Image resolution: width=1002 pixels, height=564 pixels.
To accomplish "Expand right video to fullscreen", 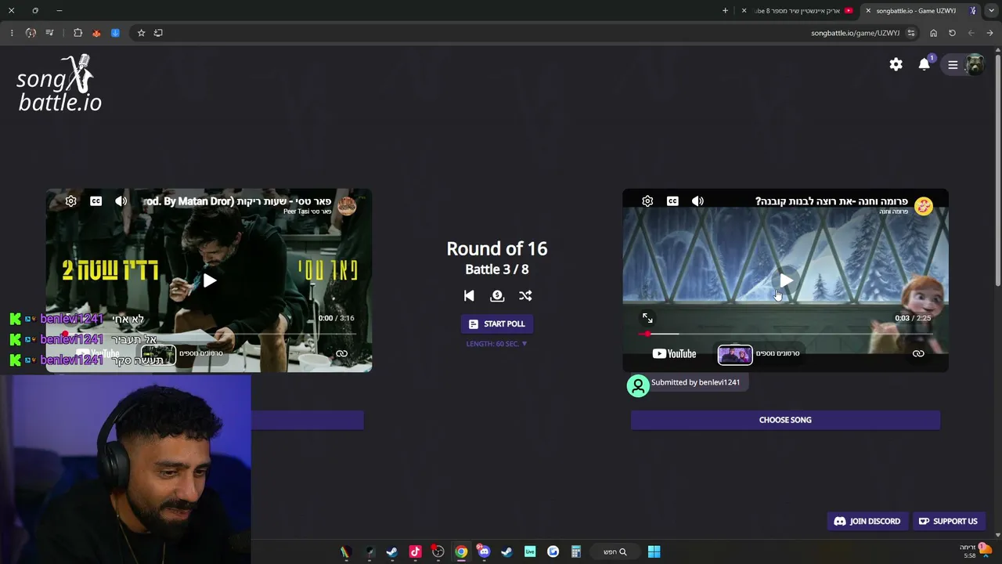I will click(647, 318).
